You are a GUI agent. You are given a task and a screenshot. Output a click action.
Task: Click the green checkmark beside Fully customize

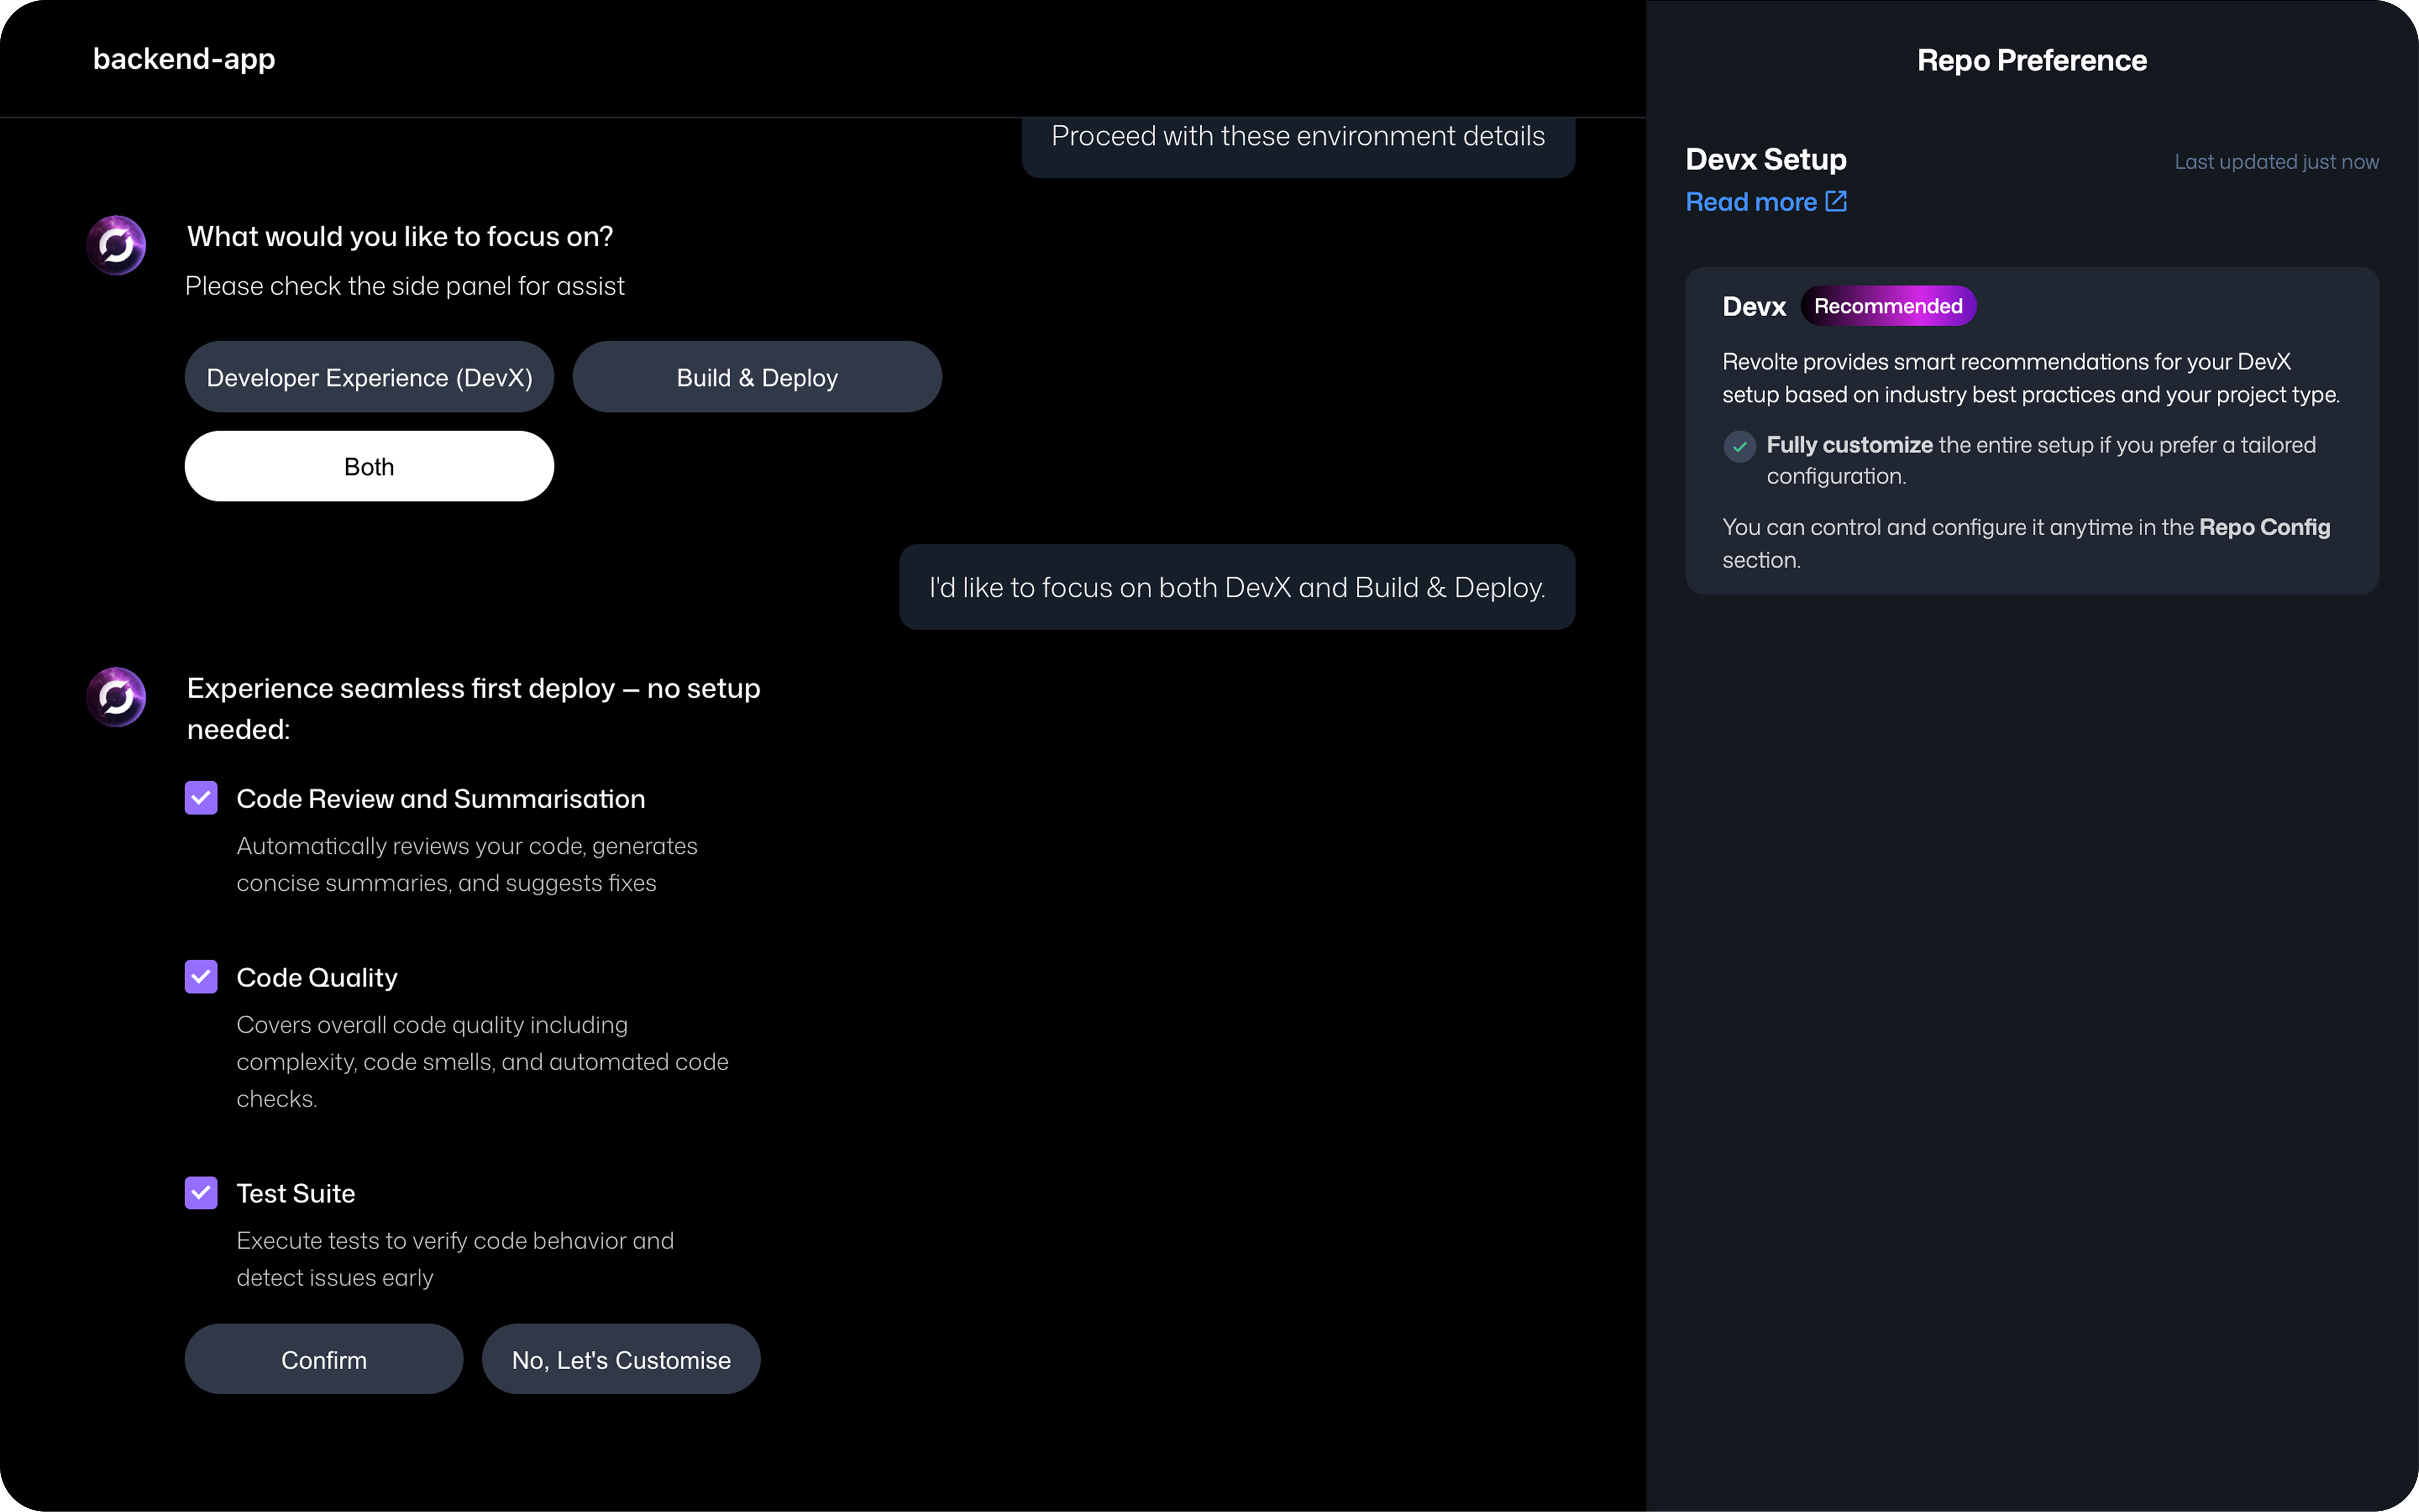(x=1739, y=446)
